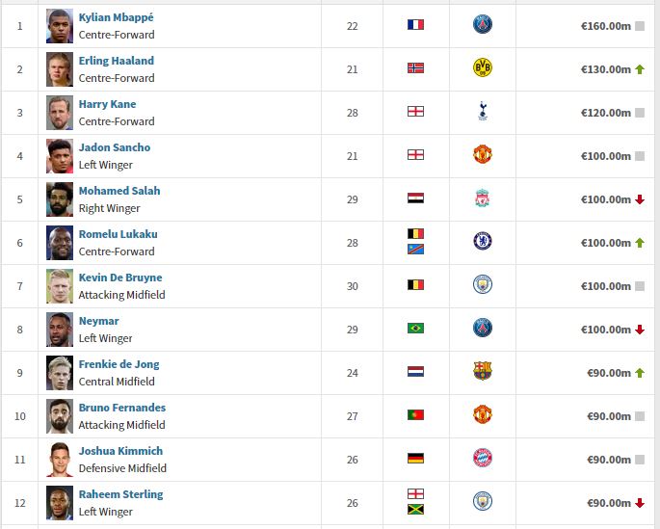The height and width of the screenshot is (529, 660).
Task: Click the Borussia Dortmund club crest
Action: pos(483,67)
